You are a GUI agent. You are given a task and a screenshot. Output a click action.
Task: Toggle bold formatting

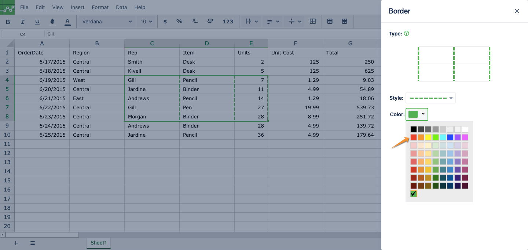tap(8, 22)
